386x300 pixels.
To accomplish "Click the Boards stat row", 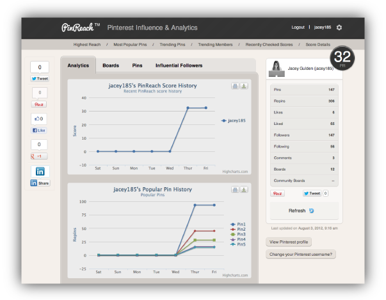I will click(304, 169).
